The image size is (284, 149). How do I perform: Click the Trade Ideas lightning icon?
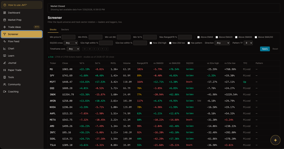coord(5,27)
